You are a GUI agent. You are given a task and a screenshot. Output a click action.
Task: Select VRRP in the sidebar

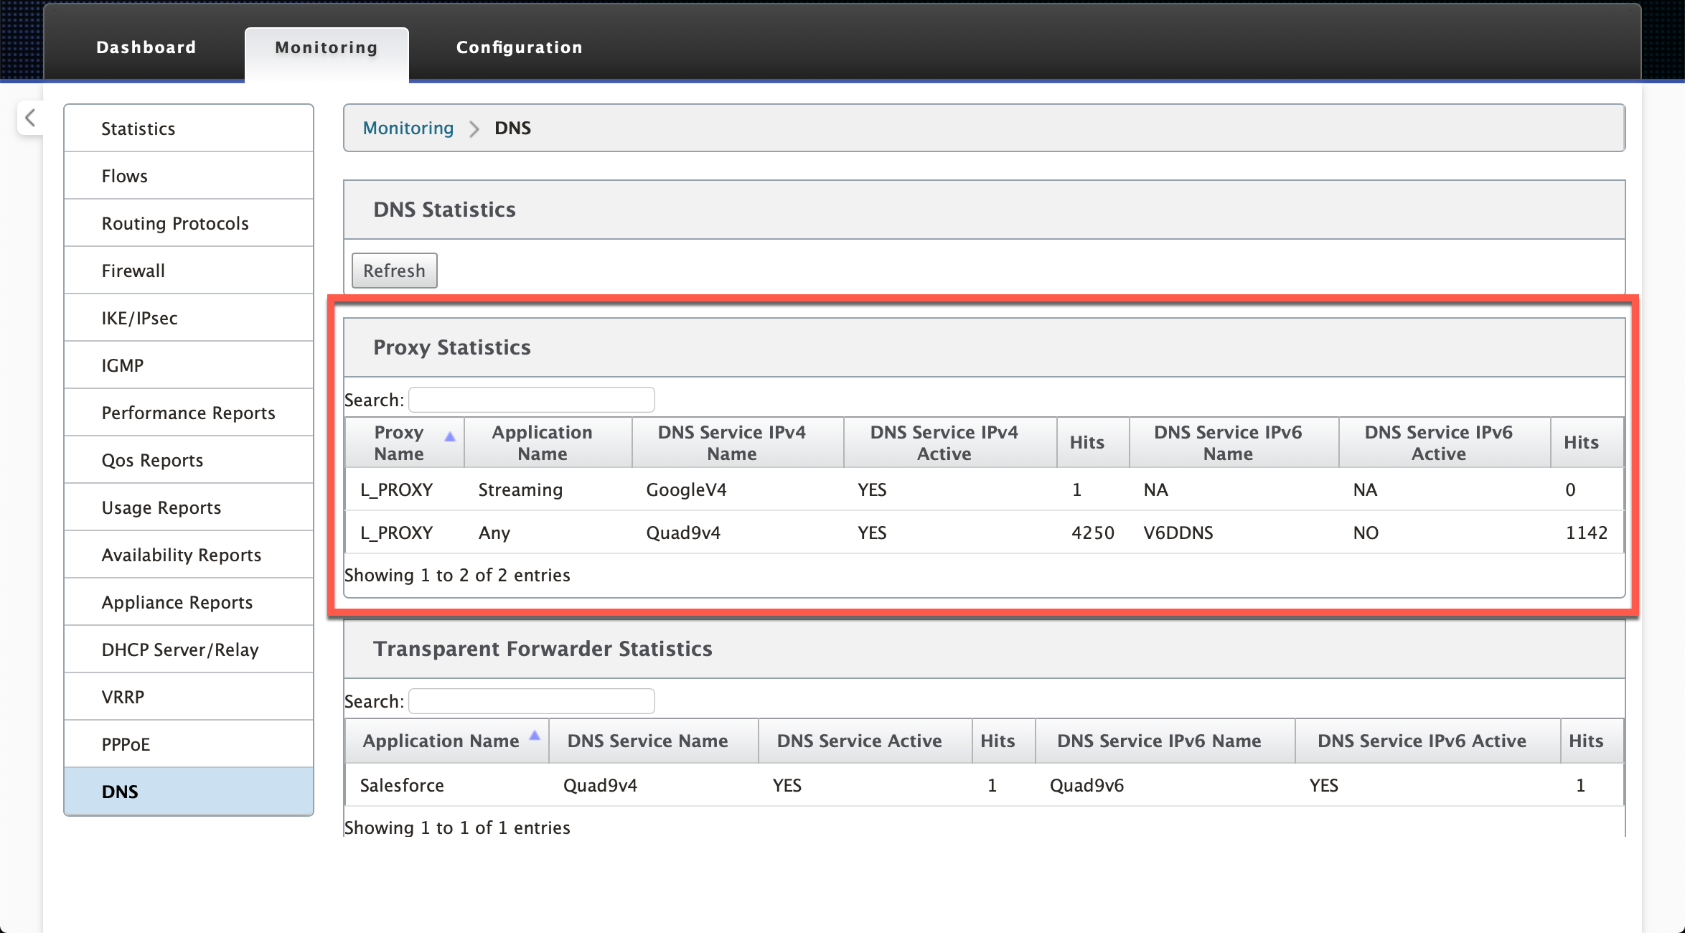pos(189,697)
